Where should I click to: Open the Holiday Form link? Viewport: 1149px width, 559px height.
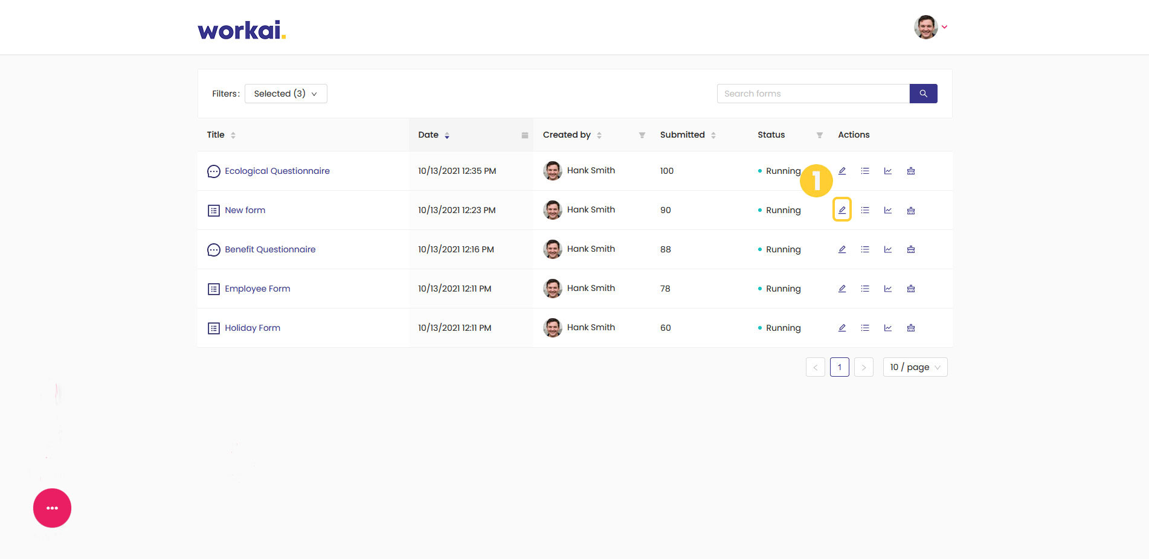coord(253,328)
